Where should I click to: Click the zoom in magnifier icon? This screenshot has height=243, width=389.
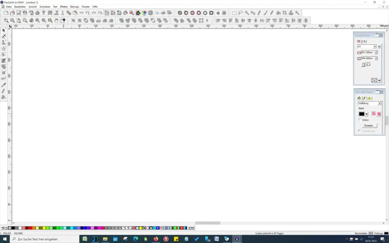tap(12, 21)
